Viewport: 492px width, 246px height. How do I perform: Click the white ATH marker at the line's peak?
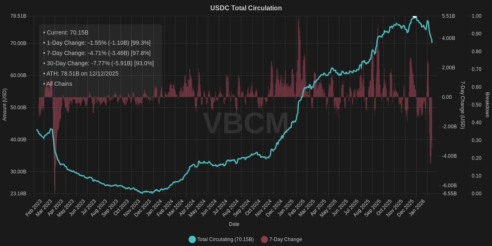click(415, 16)
